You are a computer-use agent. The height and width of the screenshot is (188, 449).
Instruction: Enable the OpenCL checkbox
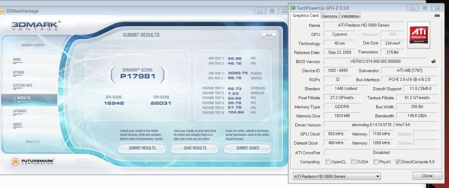click(328, 162)
